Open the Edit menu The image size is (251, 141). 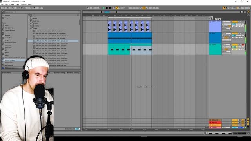6,4
